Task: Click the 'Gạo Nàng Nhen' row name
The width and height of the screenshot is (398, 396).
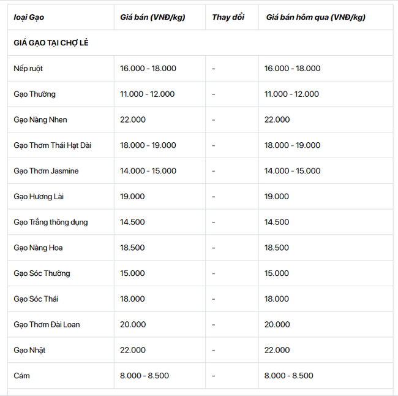Action: click(x=40, y=120)
